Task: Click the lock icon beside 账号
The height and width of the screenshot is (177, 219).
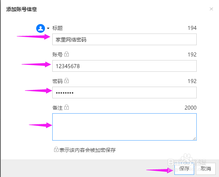Action: (x=67, y=54)
